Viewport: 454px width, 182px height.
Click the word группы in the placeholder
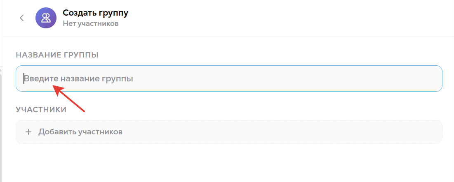tap(118, 79)
